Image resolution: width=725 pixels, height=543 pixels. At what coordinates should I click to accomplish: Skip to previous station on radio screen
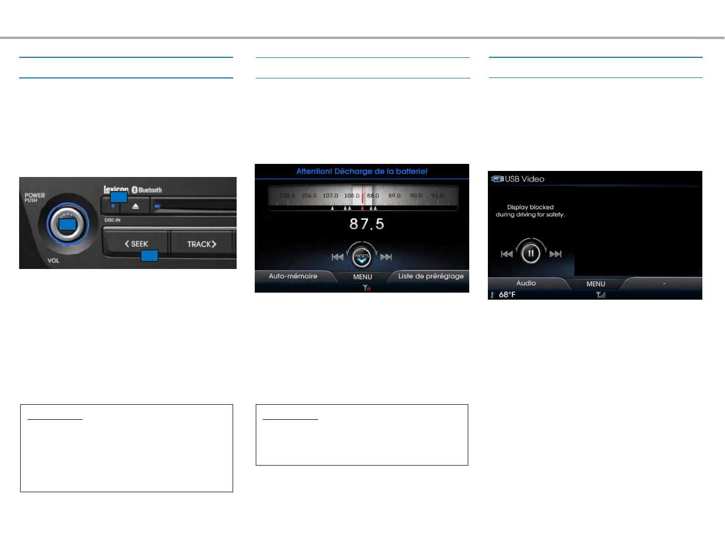coord(337,257)
